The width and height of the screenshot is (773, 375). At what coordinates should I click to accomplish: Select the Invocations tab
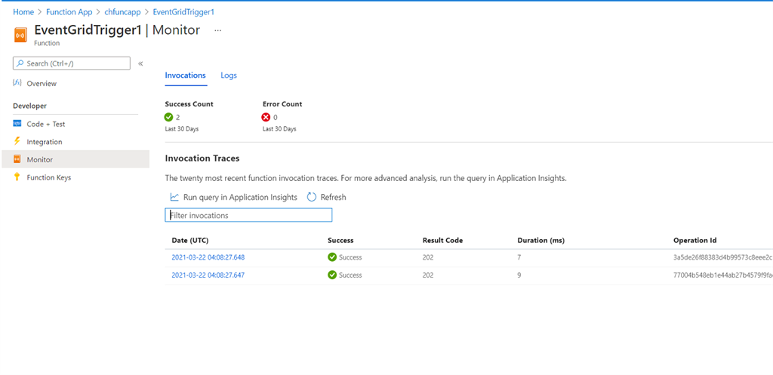coord(185,75)
